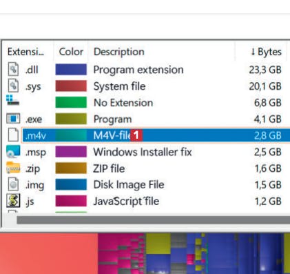Screen dimensions: 290x274
Task: Click the purple .msp color swatch
Action: click(71, 152)
